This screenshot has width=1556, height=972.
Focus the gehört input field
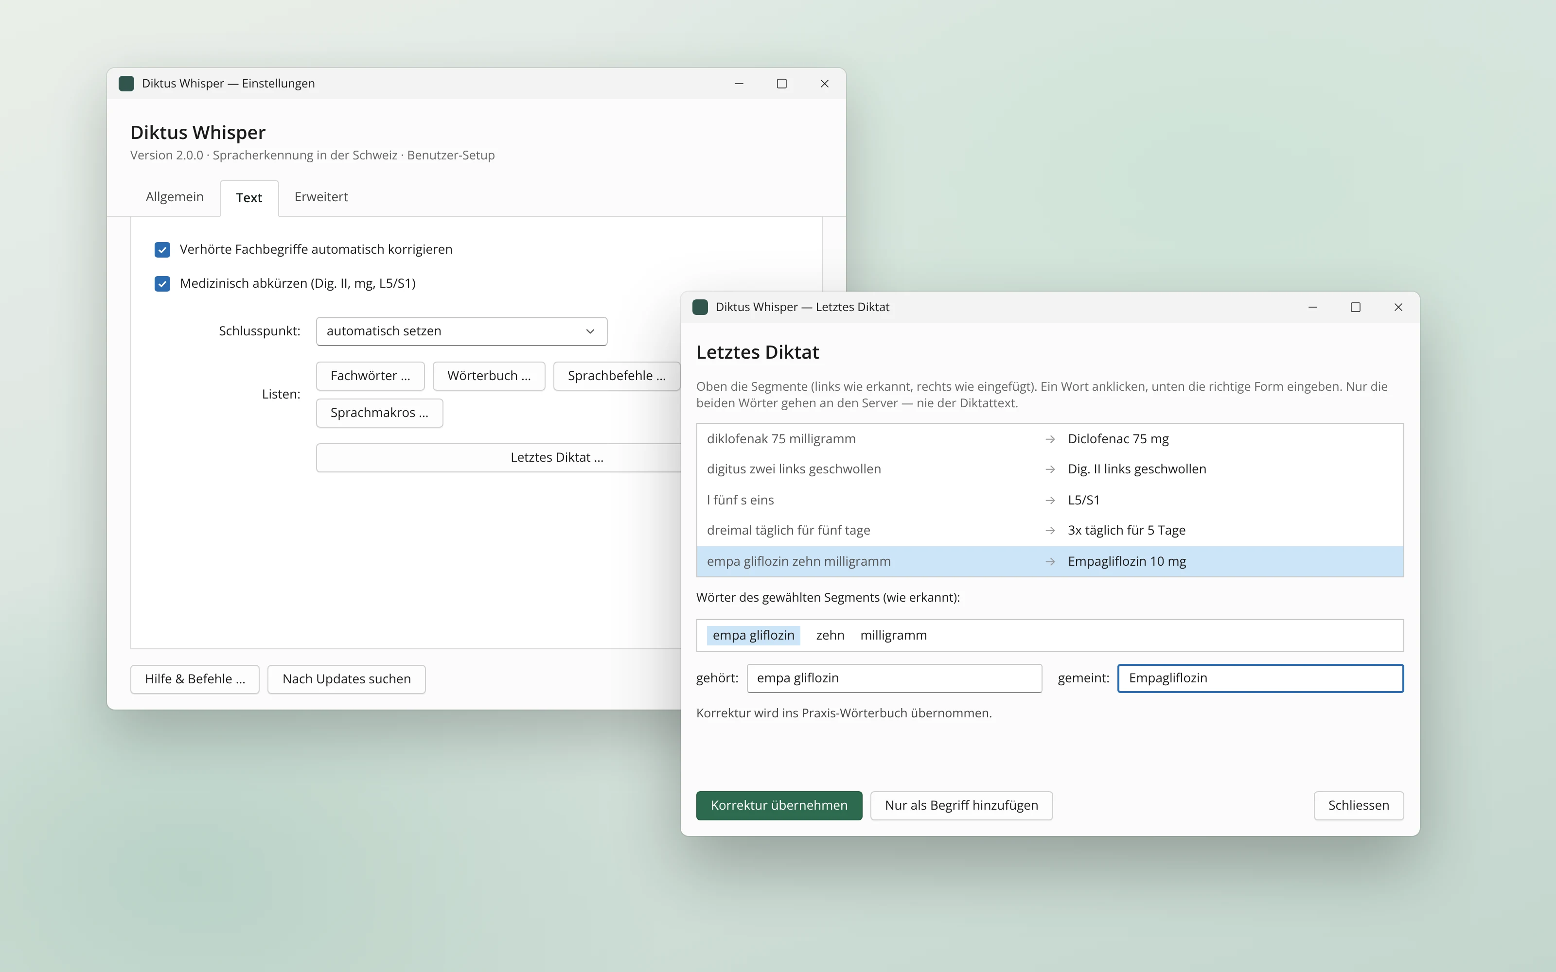894,678
